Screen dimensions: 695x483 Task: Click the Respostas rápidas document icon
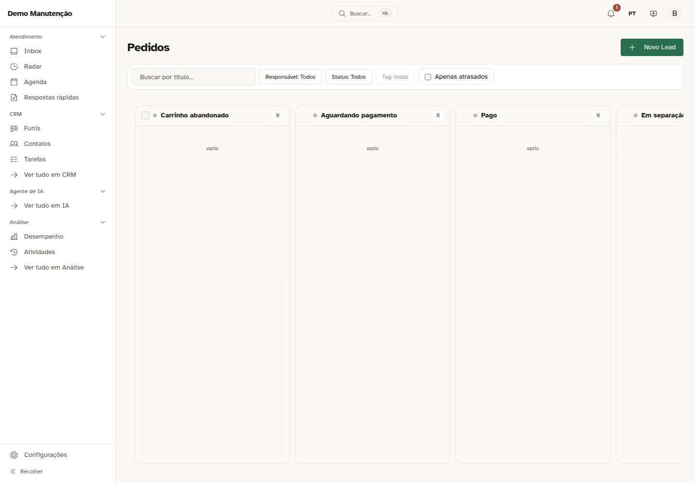pyautogui.click(x=14, y=98)
